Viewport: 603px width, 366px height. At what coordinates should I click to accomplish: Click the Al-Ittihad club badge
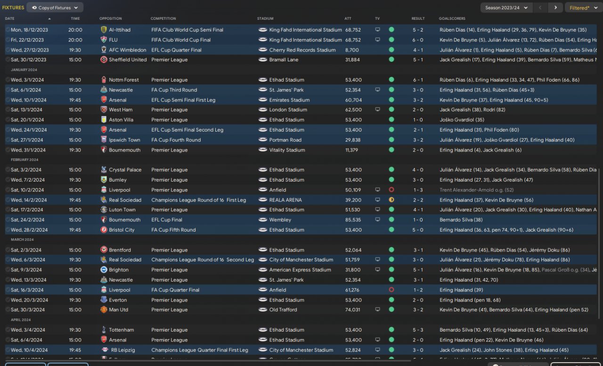coord(104,30)
